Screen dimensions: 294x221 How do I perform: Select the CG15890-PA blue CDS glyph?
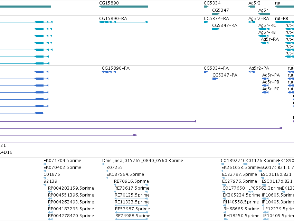pyautogui.click(x=109, y=72)
